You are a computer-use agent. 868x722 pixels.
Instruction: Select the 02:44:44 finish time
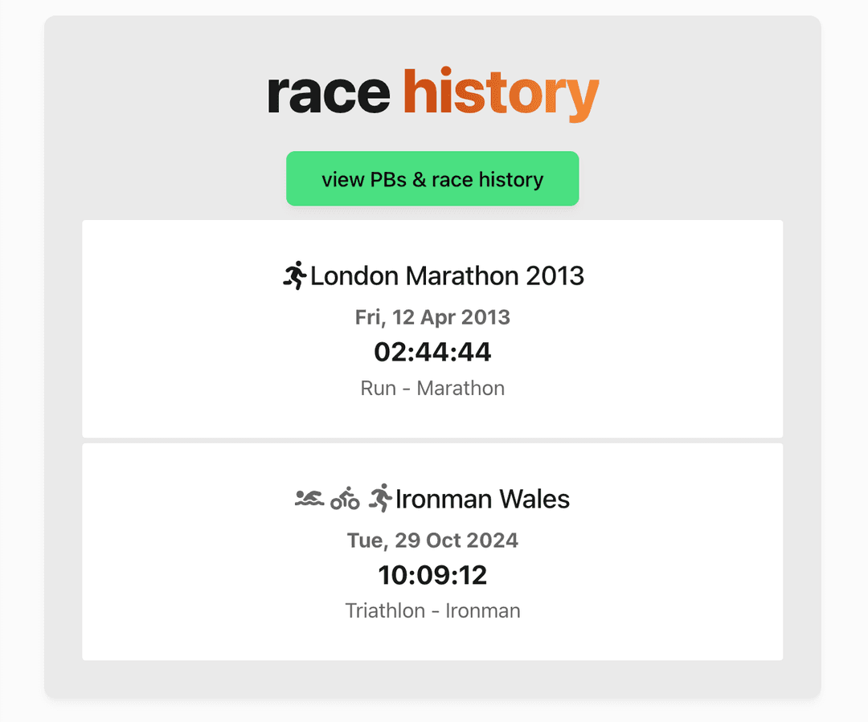tap(432, 352)
